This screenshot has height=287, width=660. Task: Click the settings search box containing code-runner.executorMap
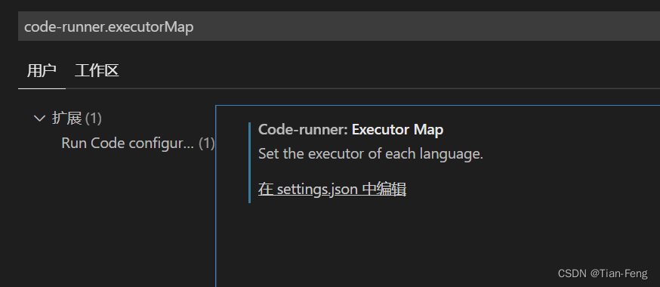tap(339, 26)
